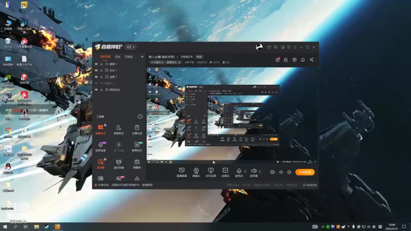Image resolution: width=411 pixels, height=231 pixels.
Task: Open the shirt-shaped skin icon in the title bar
Action: point(289,47)
